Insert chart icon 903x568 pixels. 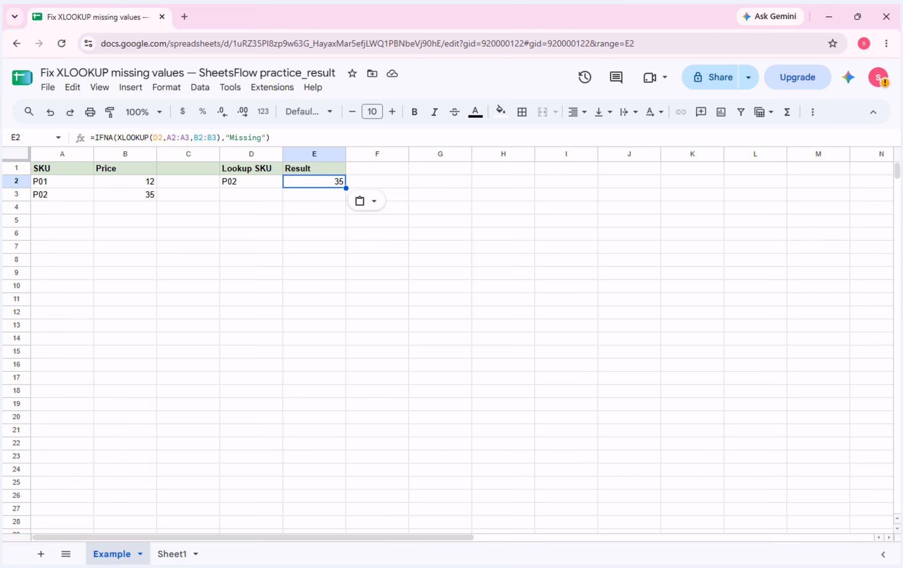click(721, 112)
